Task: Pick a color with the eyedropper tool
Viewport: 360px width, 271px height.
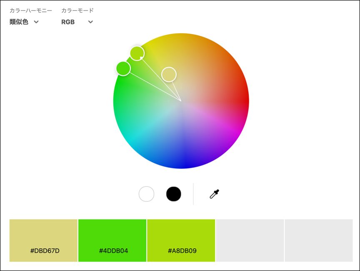Action: 214,194
